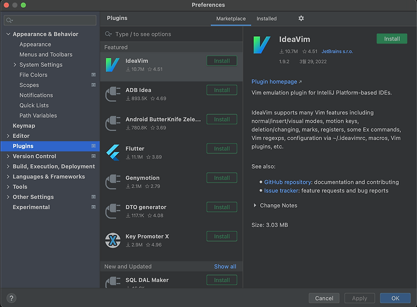
Task: Install Genymotion plugin
Action: 222,178
